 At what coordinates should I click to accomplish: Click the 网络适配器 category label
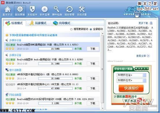pos(15,95)
